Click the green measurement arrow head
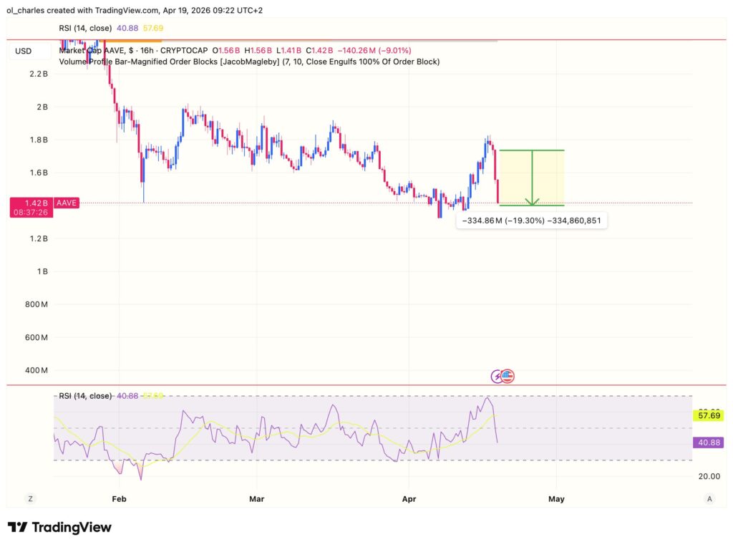733x547 pixels. pos(532,202)
